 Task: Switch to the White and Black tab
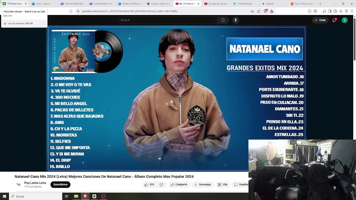(x=130, y=4)
